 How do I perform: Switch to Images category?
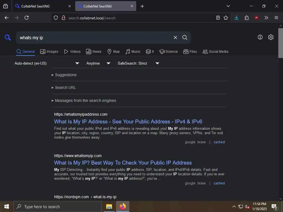[49, 52]
